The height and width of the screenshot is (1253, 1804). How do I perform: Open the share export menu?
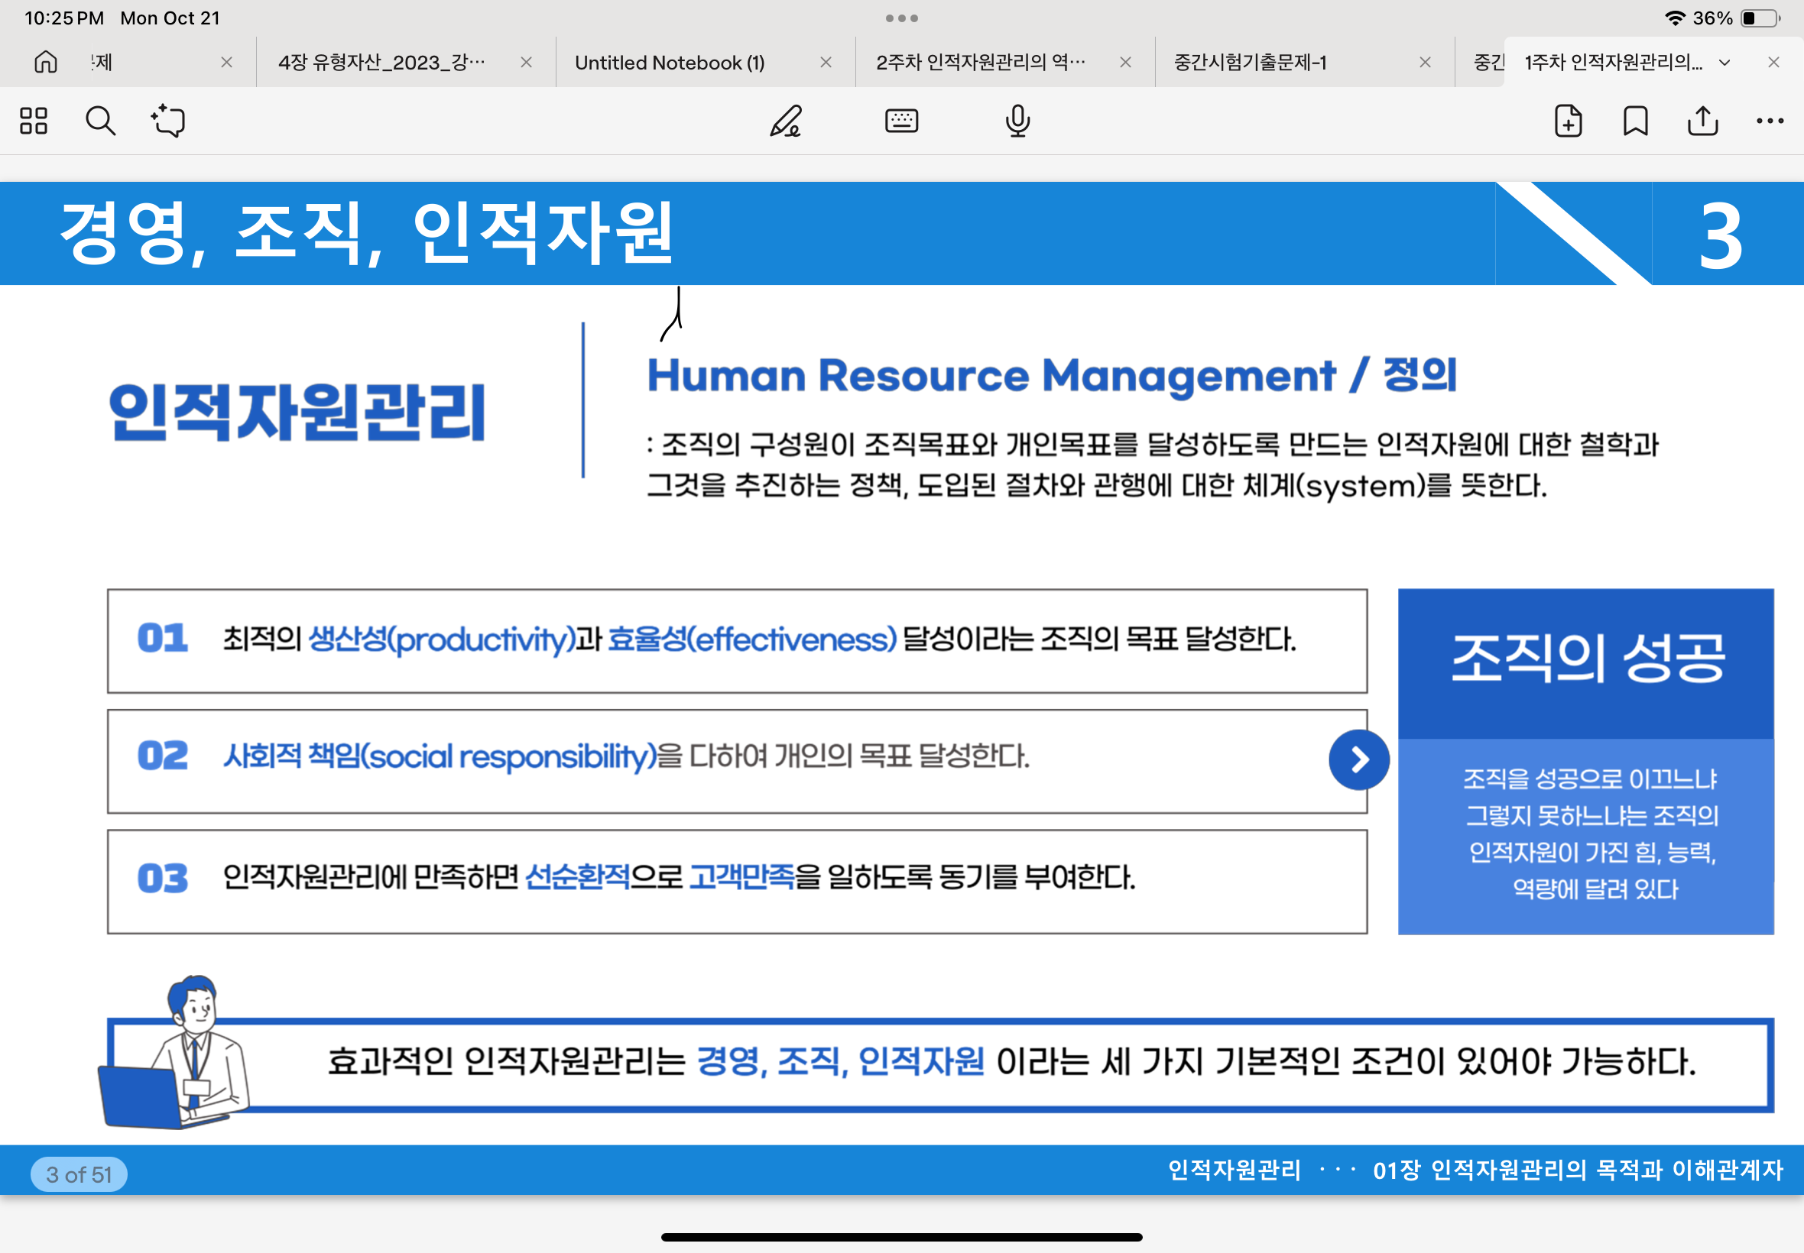click(1702, 121)
